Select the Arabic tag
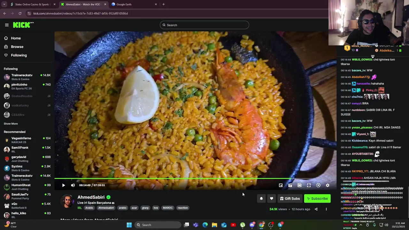409x230 pixels. pos(89,208)
